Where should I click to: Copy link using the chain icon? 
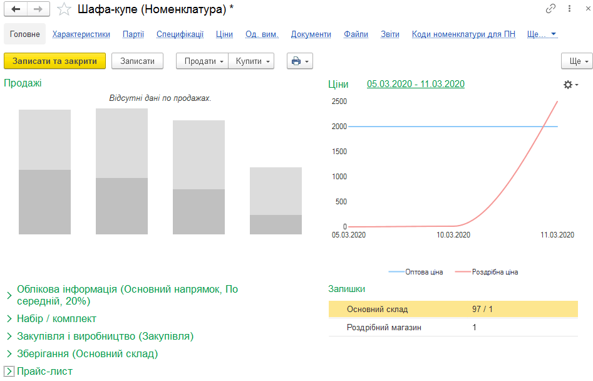550,8
